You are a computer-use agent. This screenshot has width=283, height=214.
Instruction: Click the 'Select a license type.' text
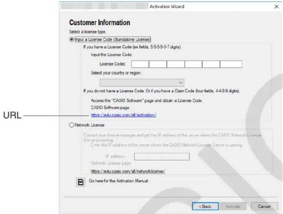(88, 32)
